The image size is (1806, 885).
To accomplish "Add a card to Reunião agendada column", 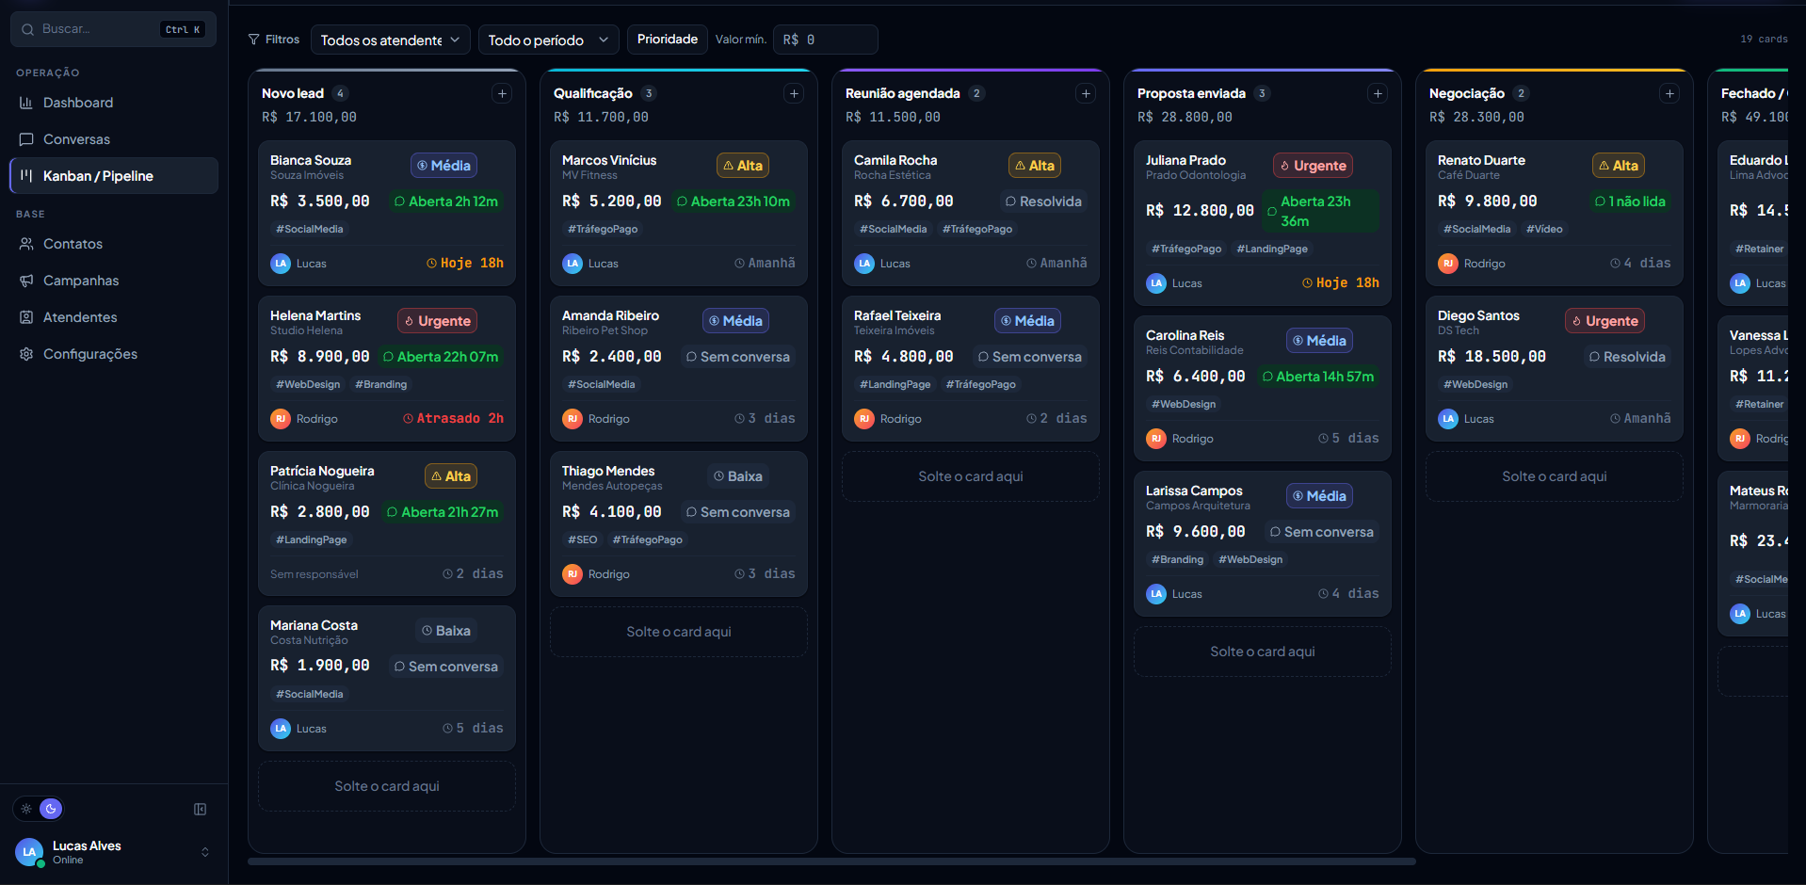I will point(1086,93).
